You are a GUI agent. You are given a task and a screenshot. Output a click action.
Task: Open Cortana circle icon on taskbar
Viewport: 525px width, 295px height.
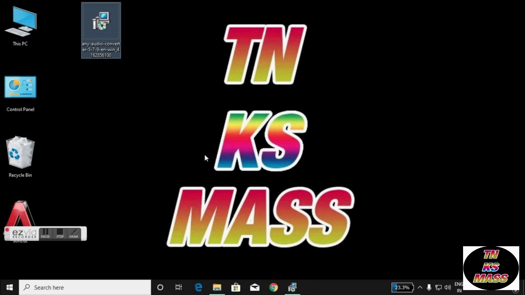[160, 287]
